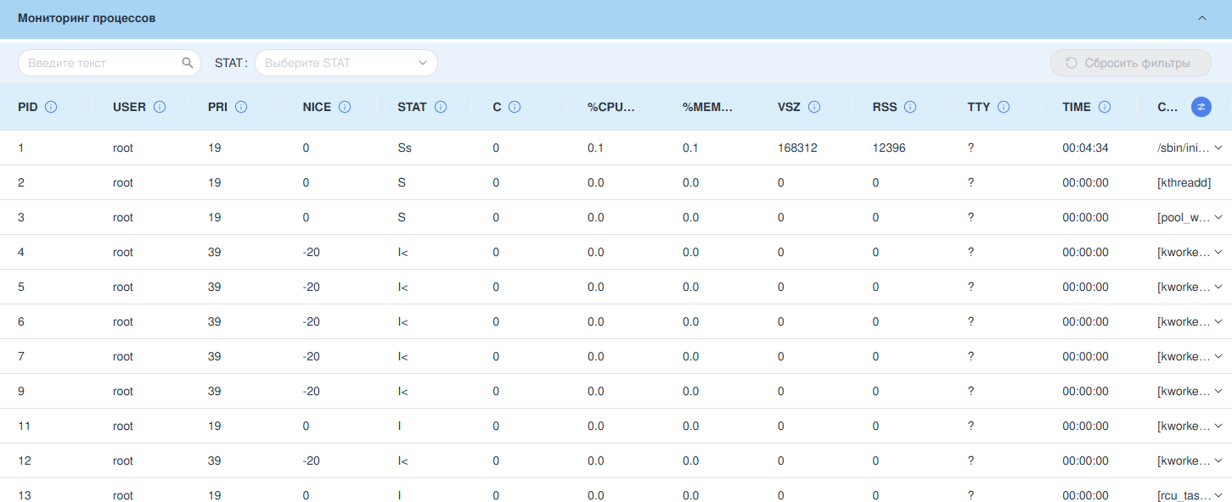
Task: Collapse the Мониторинг процессов panel
Action: (1201, 18)
